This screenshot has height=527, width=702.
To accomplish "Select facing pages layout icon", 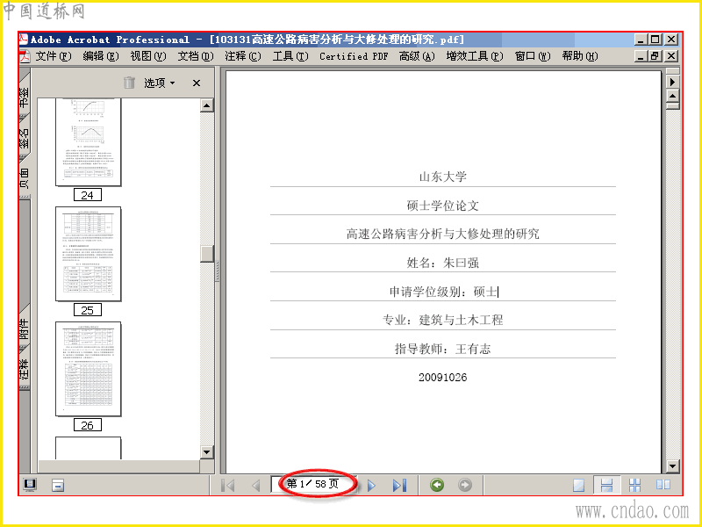I will [663, 485].
